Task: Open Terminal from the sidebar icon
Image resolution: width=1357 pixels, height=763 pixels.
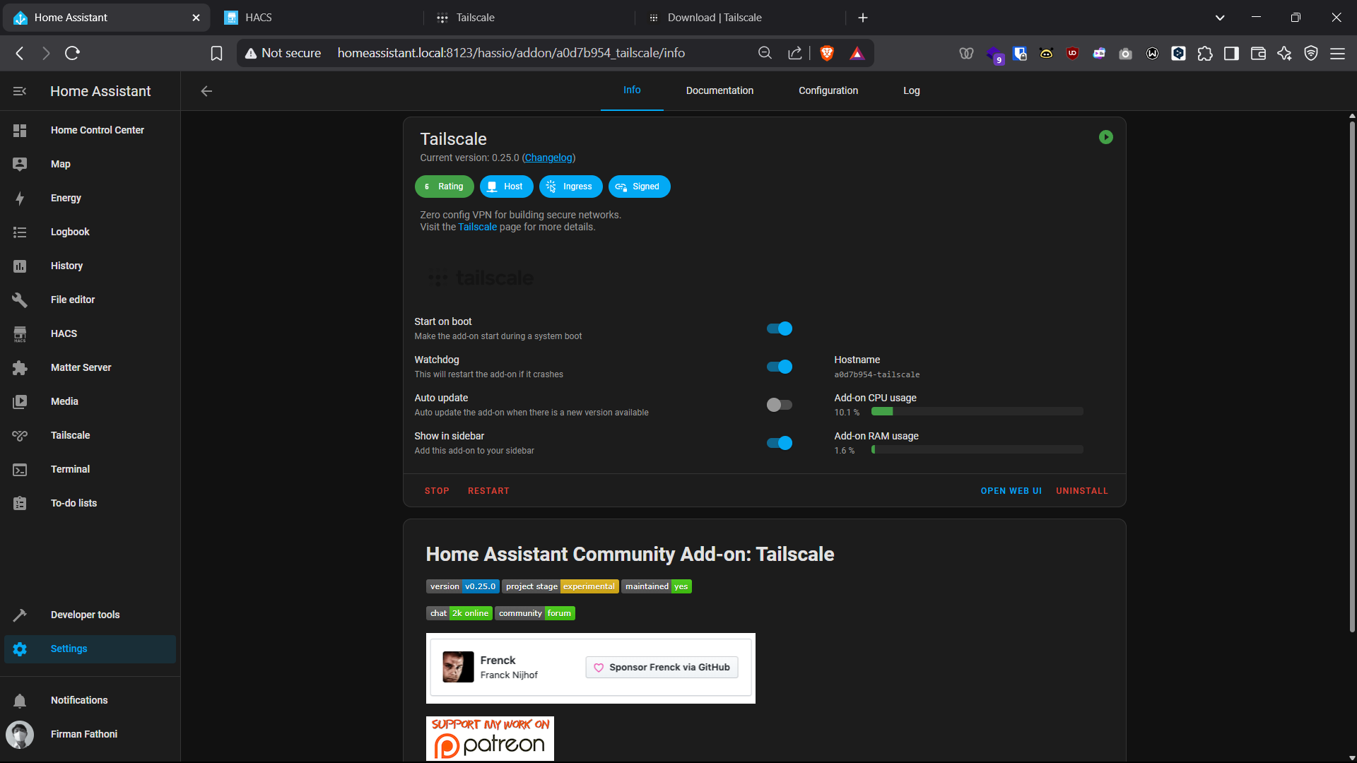Action: click(x=20, y=469)
